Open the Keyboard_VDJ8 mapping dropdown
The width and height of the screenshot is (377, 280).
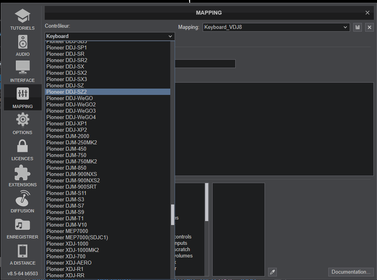click(x=276, y=27)
